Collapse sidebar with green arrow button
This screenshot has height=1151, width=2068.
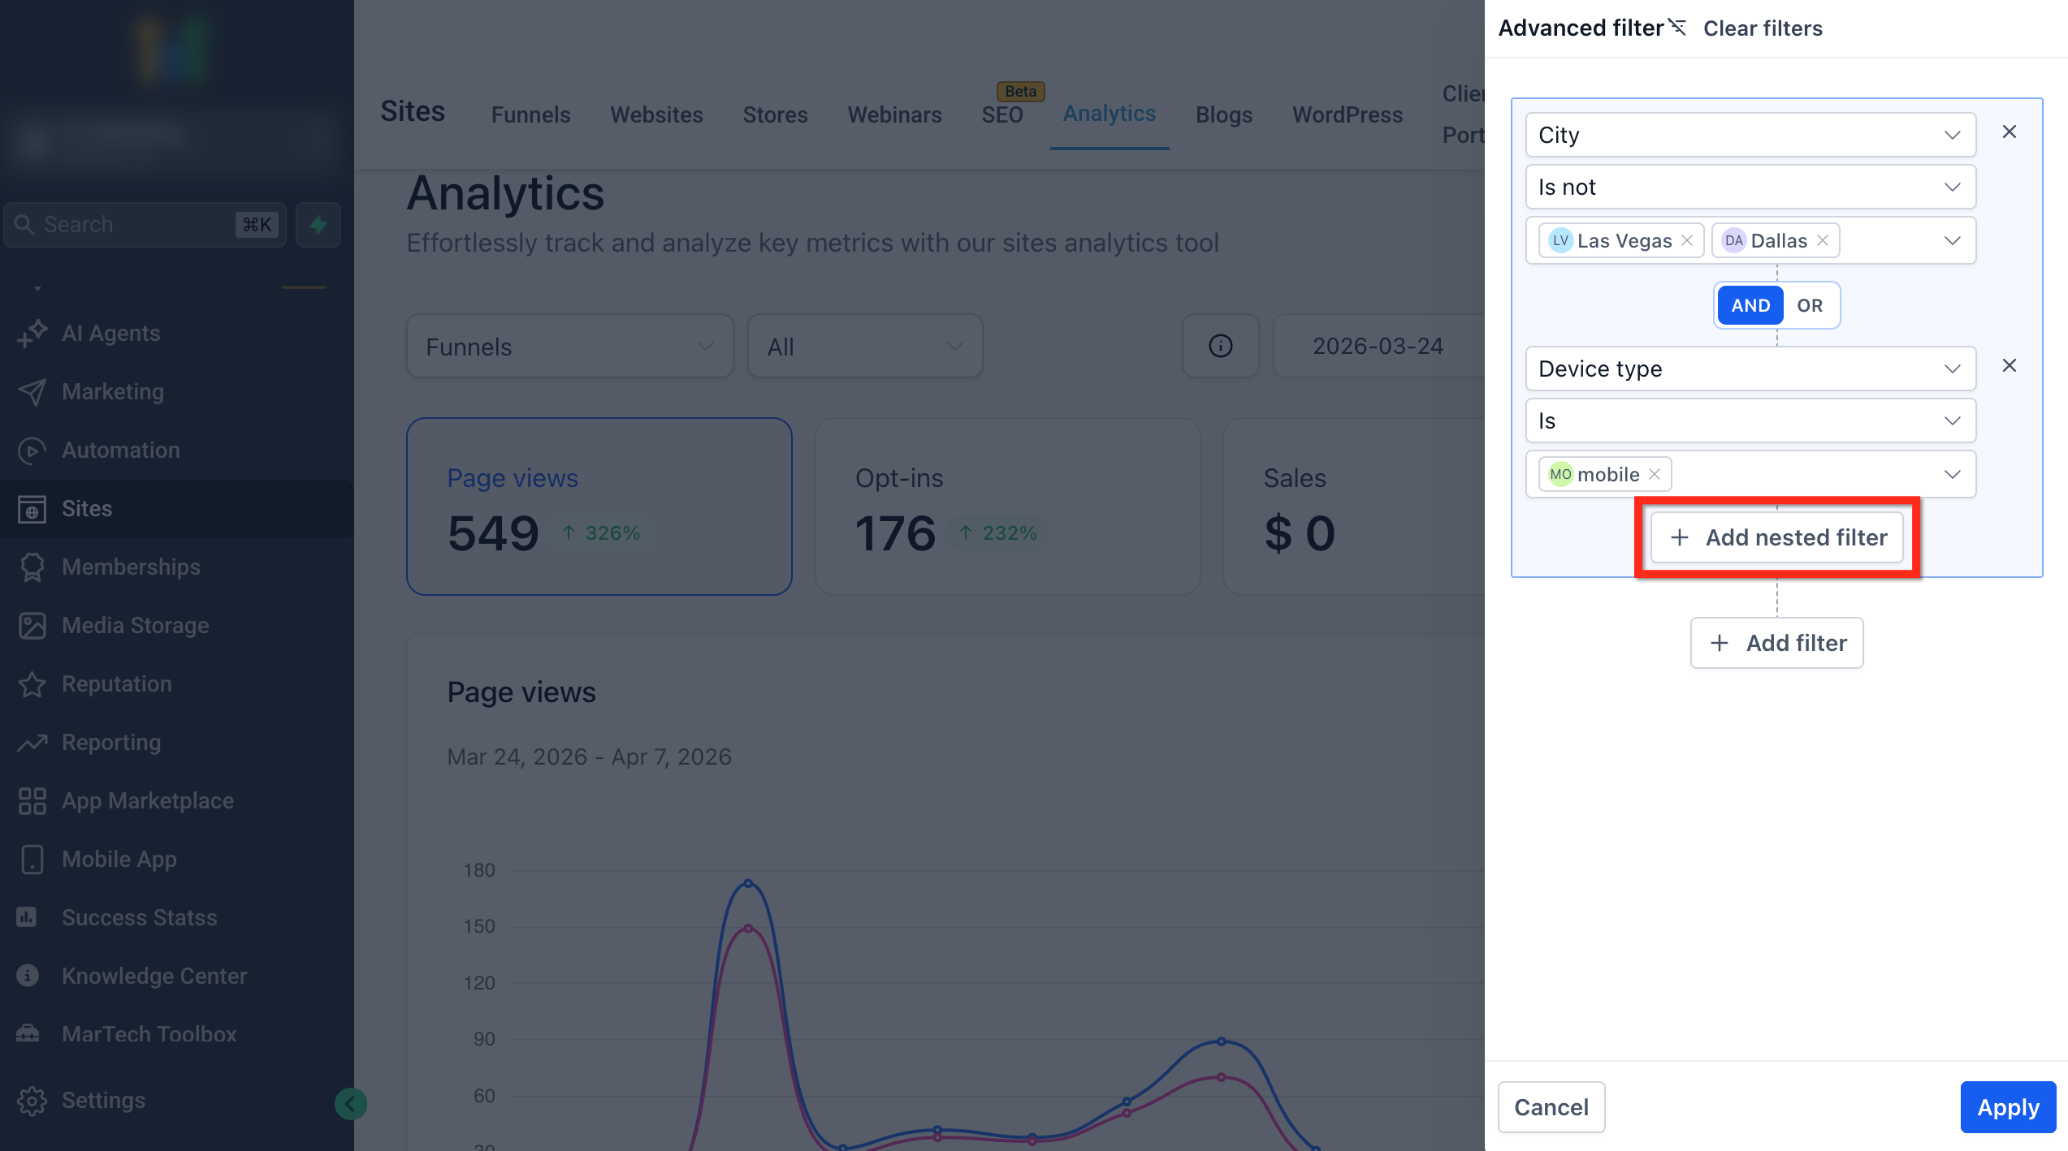coord(351,1104)
